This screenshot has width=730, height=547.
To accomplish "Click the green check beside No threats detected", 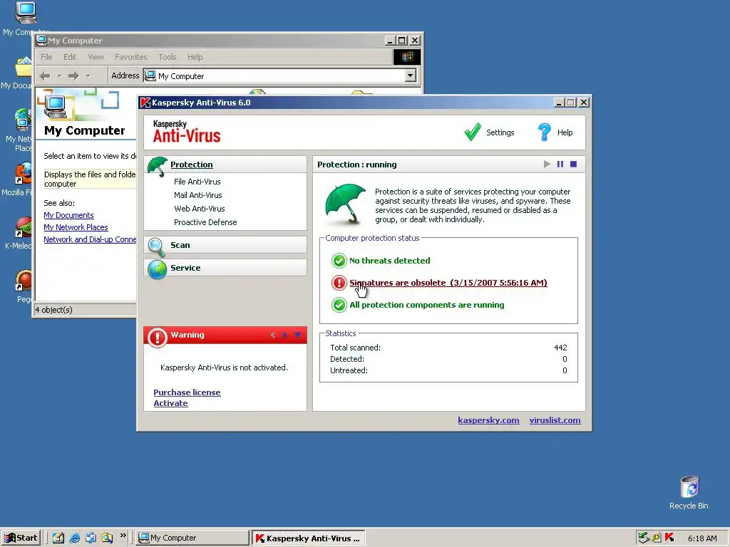I will click(339, 261).
